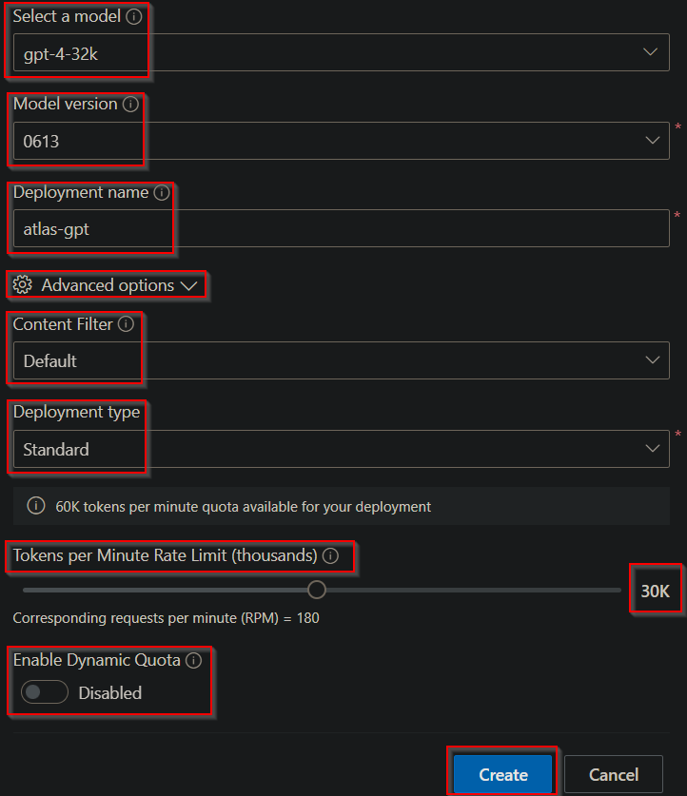Screen dimensions: 687x796
Task: Click the Disabled label beside the quota toggle
Action: 110,693
